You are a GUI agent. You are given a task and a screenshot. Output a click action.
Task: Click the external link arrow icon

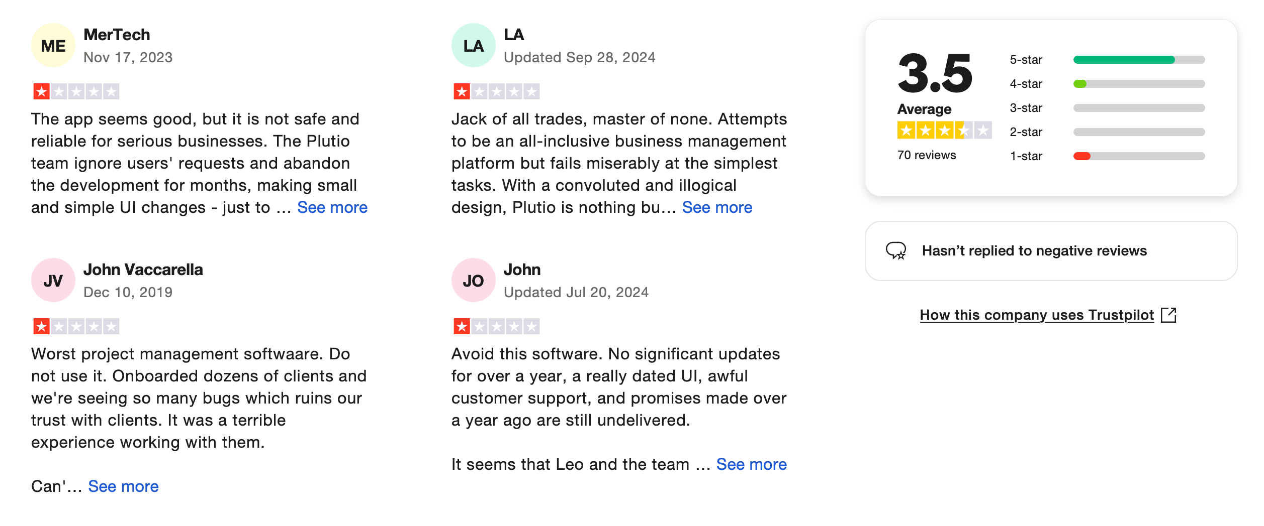click(x=1168, y=315)
